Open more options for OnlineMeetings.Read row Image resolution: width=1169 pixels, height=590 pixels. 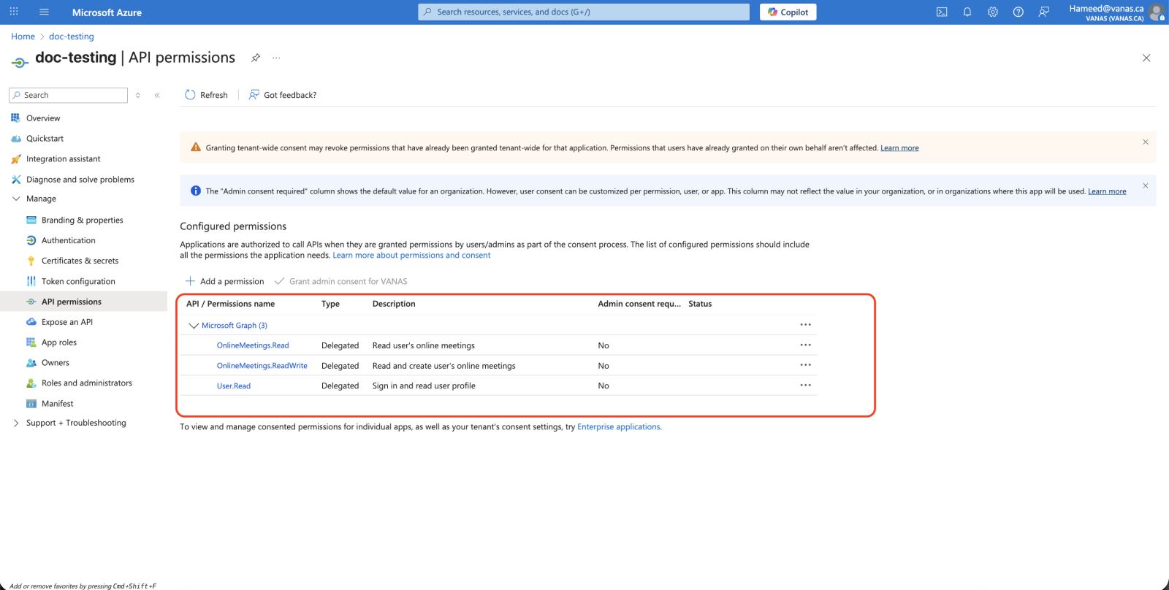click(805, 345)
